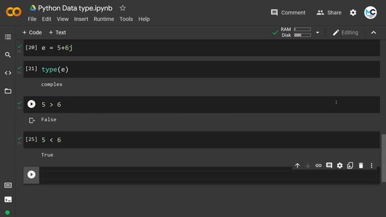386x217 pixels.
Task: Open the terminal panel icon
Action: (8, 200)
